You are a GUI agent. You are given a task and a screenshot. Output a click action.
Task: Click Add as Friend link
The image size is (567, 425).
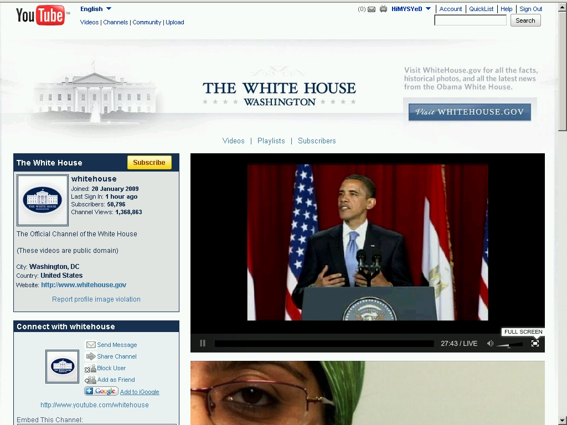(116, 380)
